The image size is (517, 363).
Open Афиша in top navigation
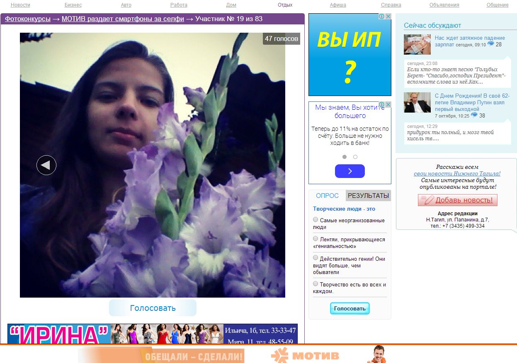tap(338, 5)
